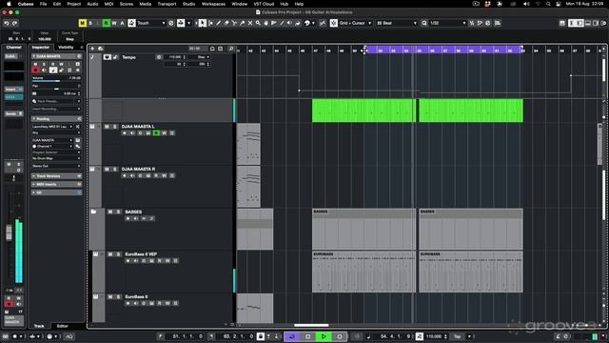Open the Workspaces menu
This screenshot has width=609, height=343.
point(213,4)
